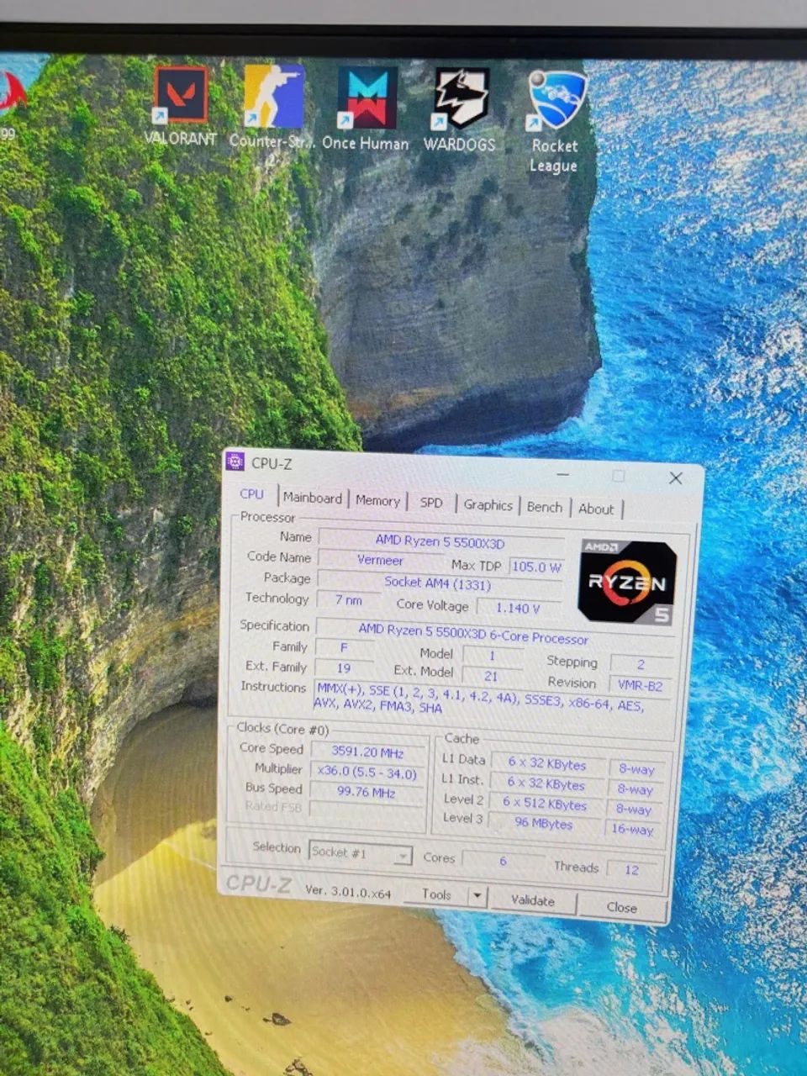Open the Bench tab
The image size is (807, 1076).
click(544, 507)
